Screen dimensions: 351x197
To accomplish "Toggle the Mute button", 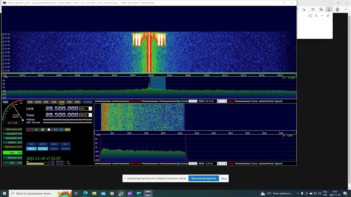I will (x=32, y=149).
